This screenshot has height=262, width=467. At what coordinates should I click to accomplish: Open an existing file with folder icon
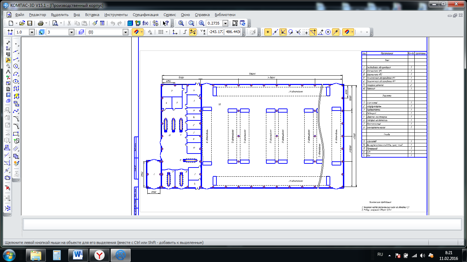(22, 23)
